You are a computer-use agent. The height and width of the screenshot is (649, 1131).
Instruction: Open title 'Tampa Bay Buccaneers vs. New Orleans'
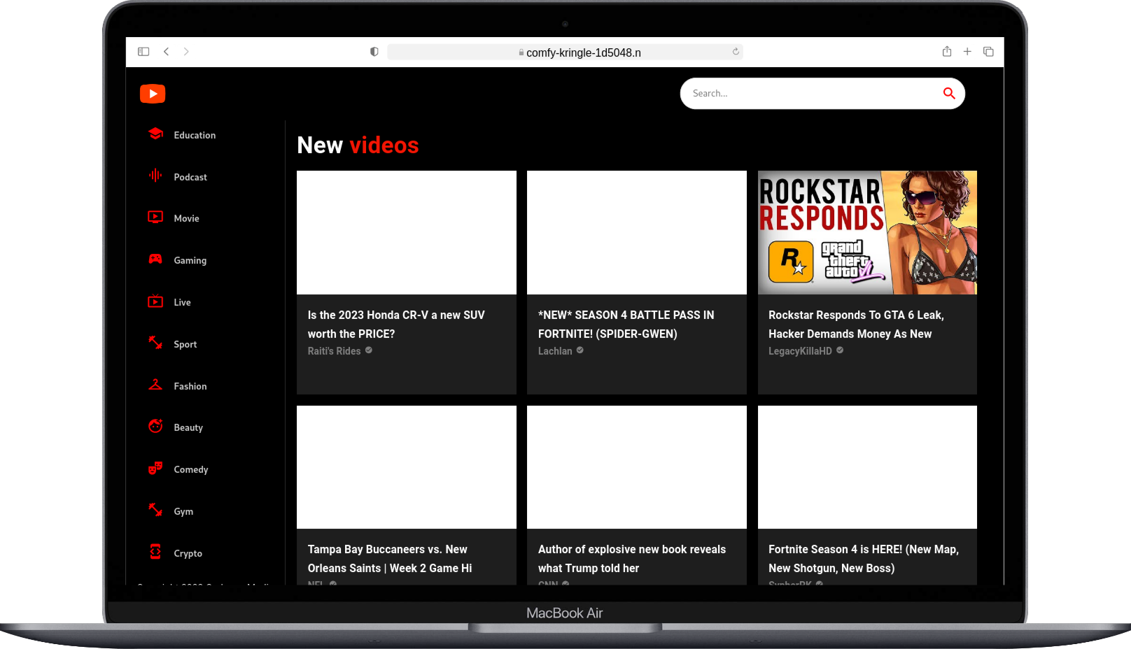pos(390,559)
